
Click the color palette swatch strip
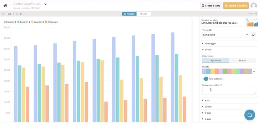coord(227,72)
